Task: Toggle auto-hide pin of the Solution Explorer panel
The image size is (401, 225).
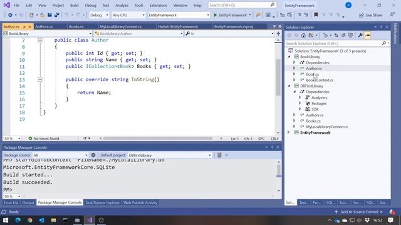Action: (381, 27)
